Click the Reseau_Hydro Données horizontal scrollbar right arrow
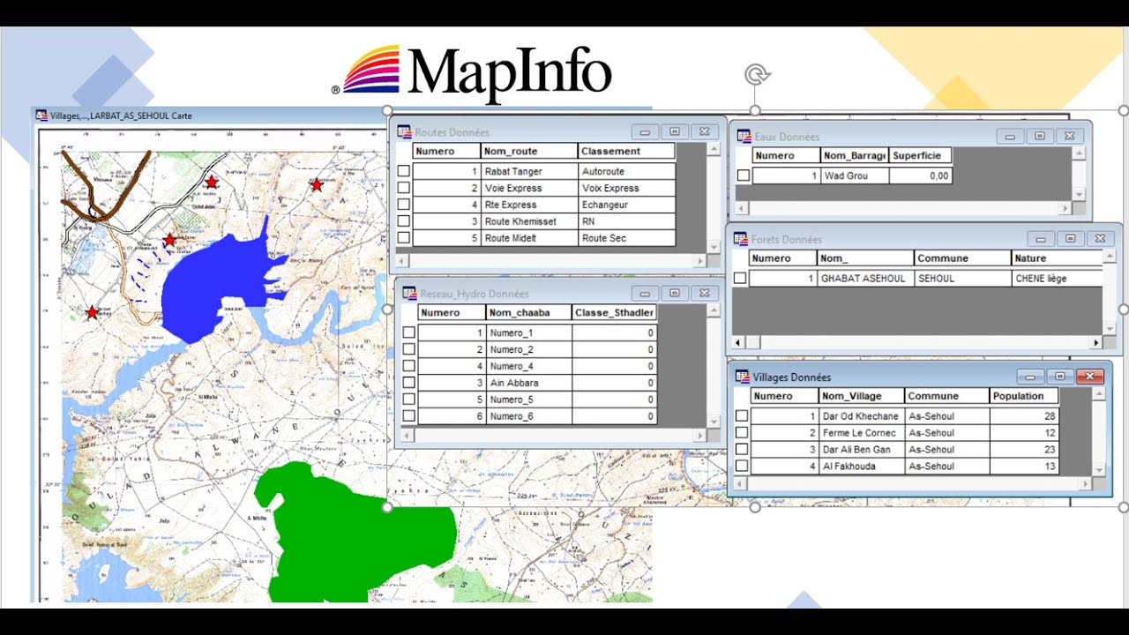This screenshot has width=1129, height=635. (699, 436)
